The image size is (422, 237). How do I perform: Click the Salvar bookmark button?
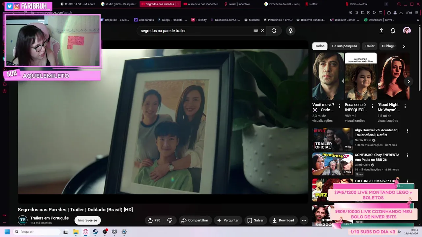pyautogui.click(x=256, y=220)
